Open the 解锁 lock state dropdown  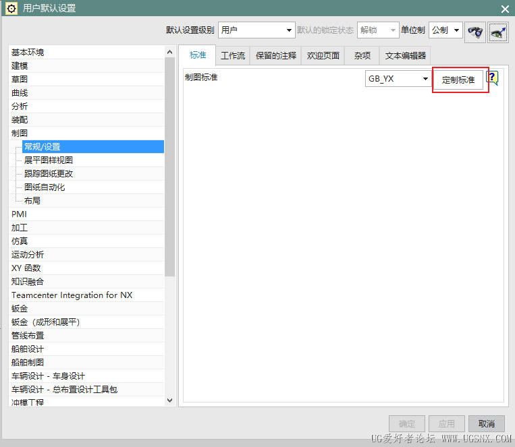pos(378,30)
